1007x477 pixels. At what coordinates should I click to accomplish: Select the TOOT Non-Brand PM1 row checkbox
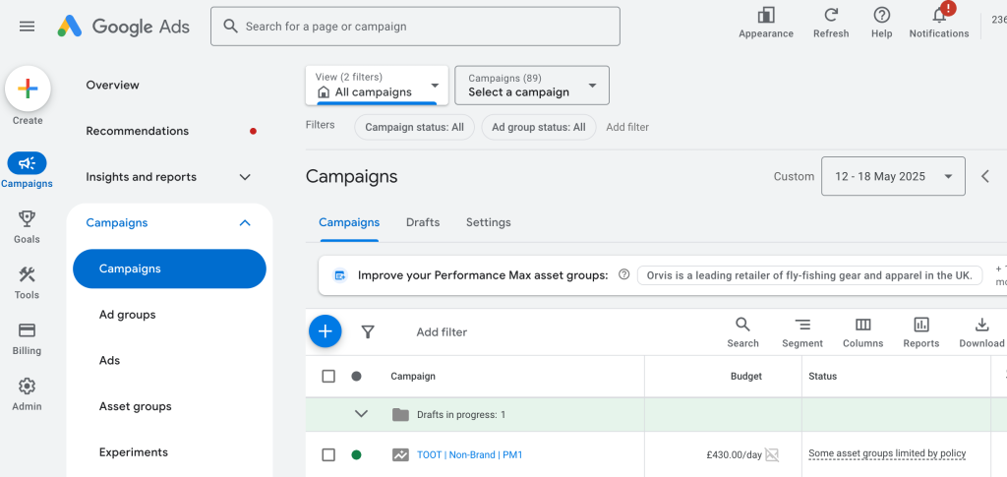coord(328,454)
